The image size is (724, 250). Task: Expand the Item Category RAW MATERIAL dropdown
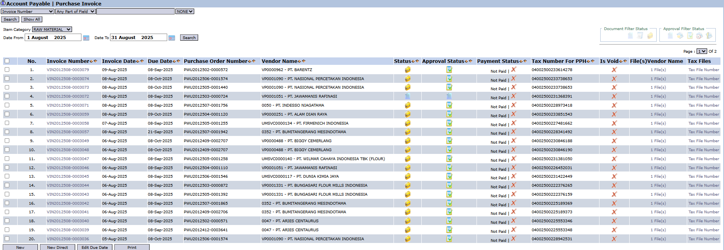[52, 29]
